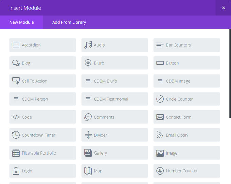Click the Bar Counters icon
This screenshot has width=231, height=184.
coord(160,45)
